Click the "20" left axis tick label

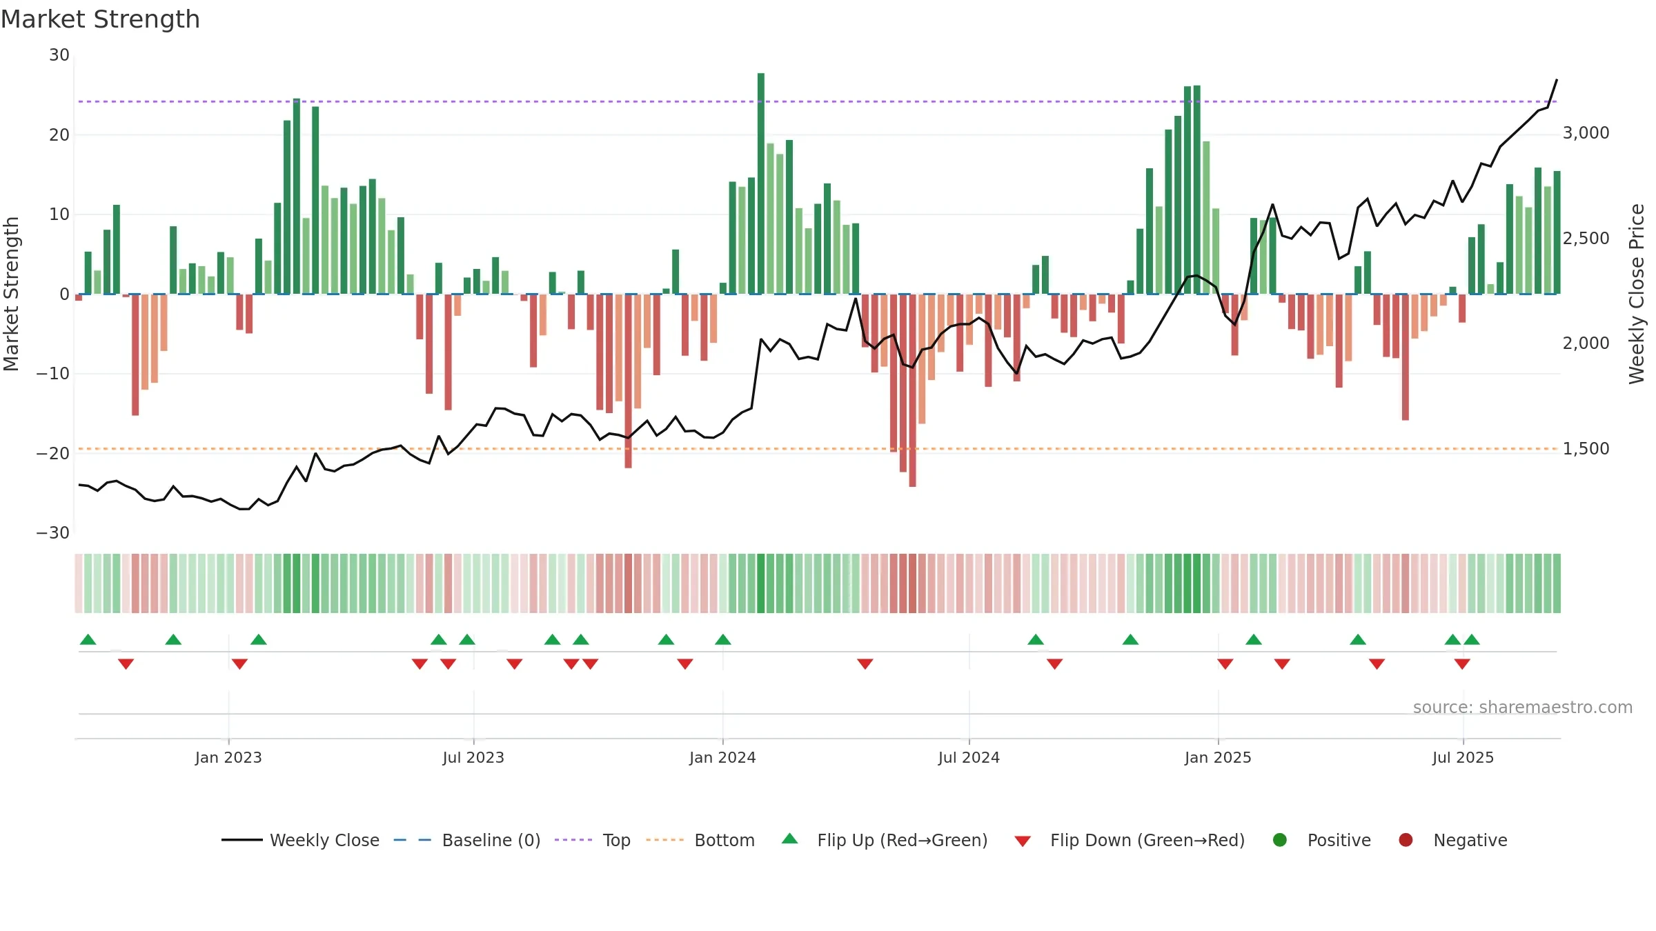click(x=59, y=134)
